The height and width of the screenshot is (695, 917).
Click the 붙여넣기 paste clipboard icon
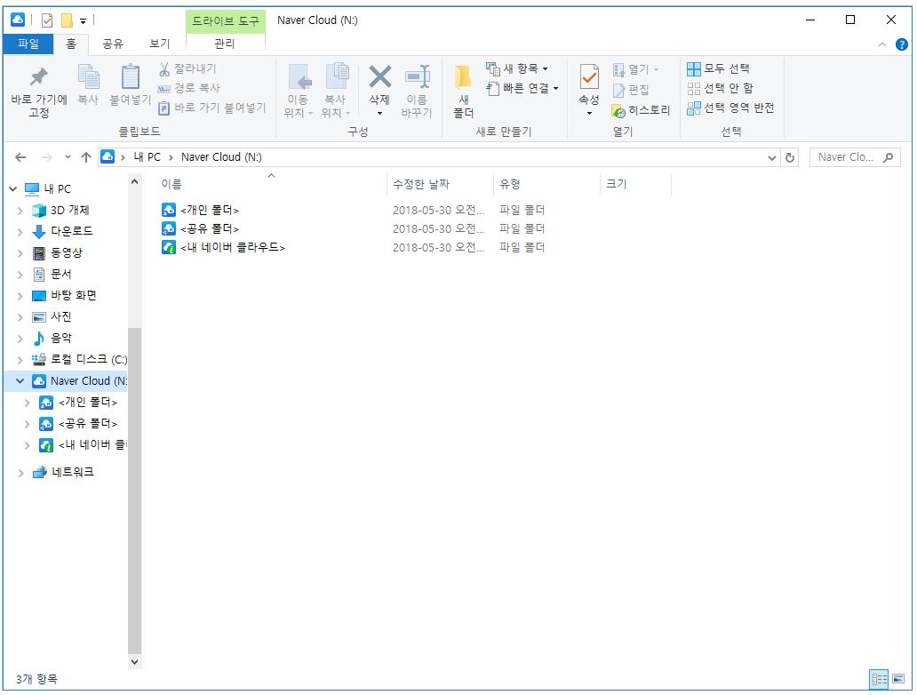coord(130,76)
